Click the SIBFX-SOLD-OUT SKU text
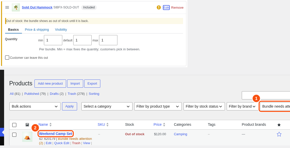This screenshot has height=148, width=290. (66, 7)
